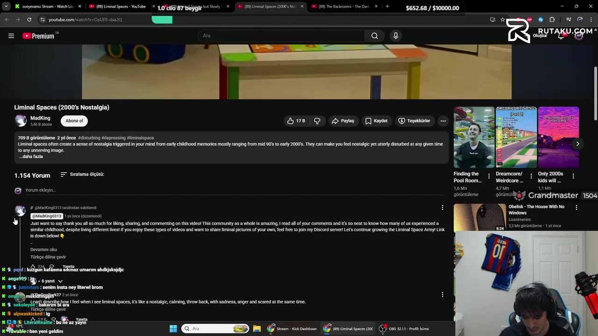
Task: Open menu for Dreamcore/Weirdcore video
Action: click(531, 176)
